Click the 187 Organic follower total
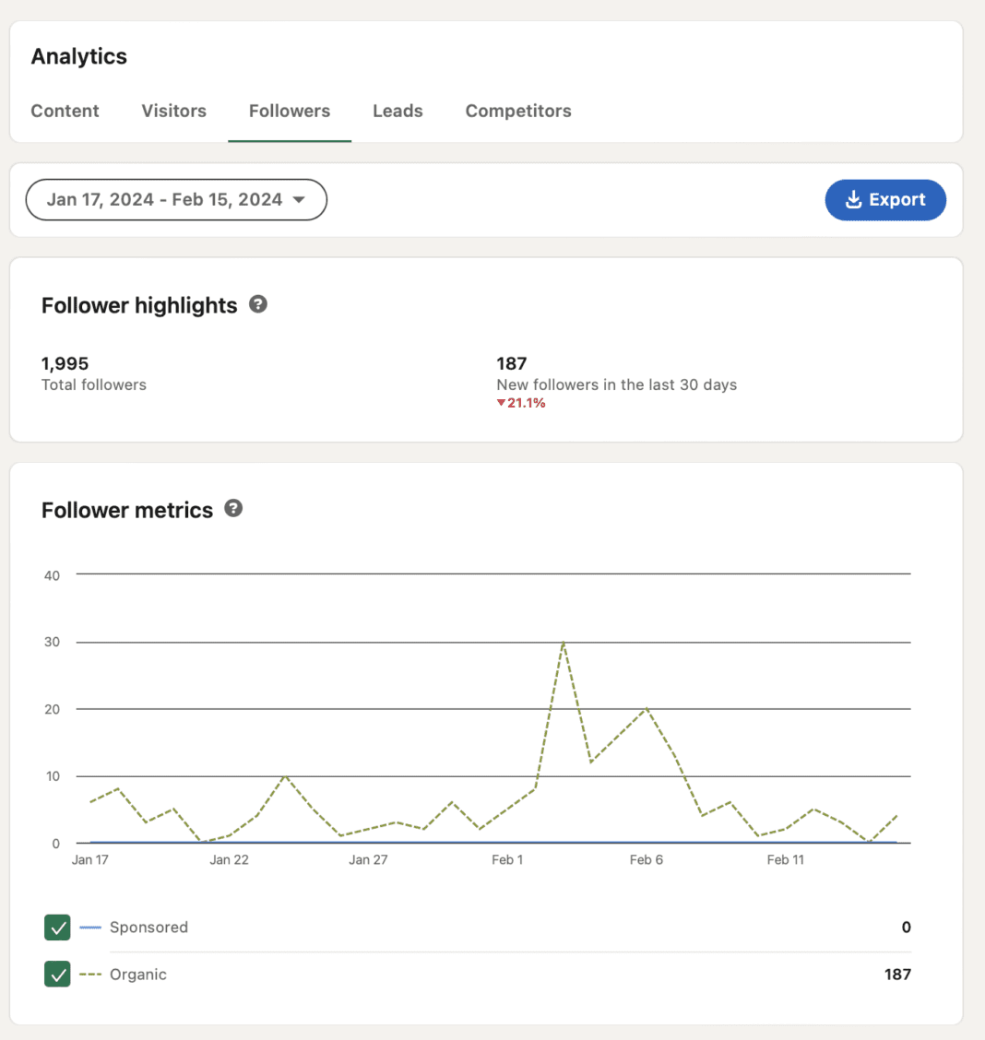The height and width of the screenshot is (1040, 985). 897,975
